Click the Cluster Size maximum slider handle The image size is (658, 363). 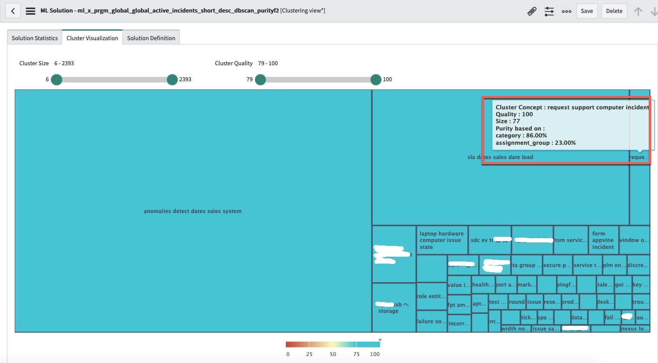click(172, 80)
